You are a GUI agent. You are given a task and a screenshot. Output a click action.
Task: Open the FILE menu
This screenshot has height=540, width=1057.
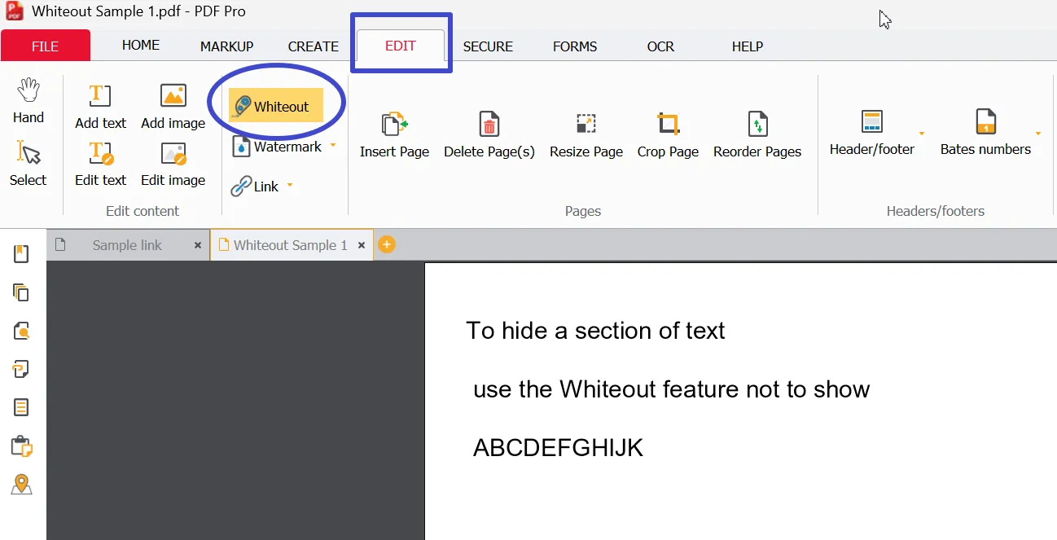click(x=46, y=46)
